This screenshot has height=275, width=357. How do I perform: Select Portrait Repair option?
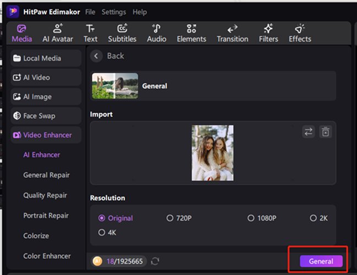[x=46, y=216]
